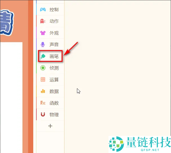
Task: Switch to the 运算 category label
Action: [54, 79]
